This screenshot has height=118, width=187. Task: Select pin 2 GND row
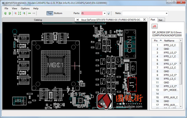165,49
